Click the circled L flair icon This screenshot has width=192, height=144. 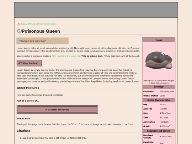click(19, 31)
